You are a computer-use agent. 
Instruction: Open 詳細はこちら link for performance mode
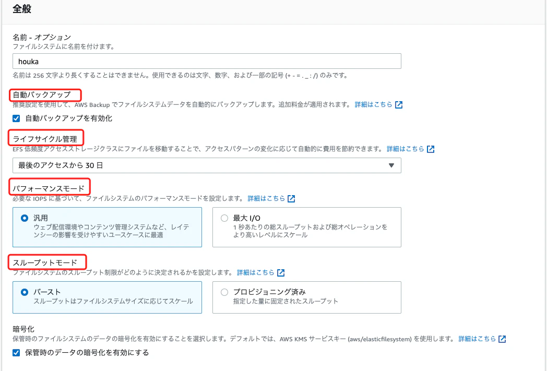pos(266,198)
